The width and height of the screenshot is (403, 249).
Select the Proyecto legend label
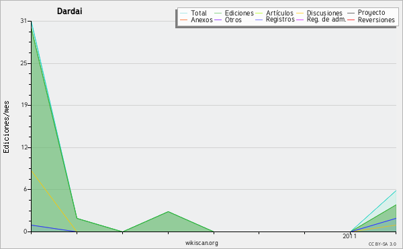tap(371, 13)
